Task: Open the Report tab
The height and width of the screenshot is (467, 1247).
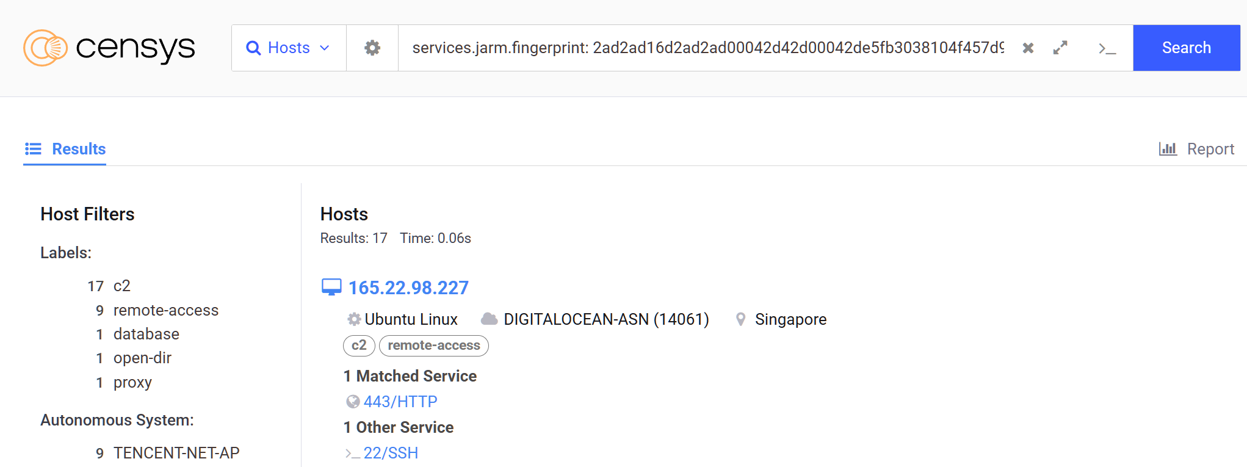Action: [1196, 149]
